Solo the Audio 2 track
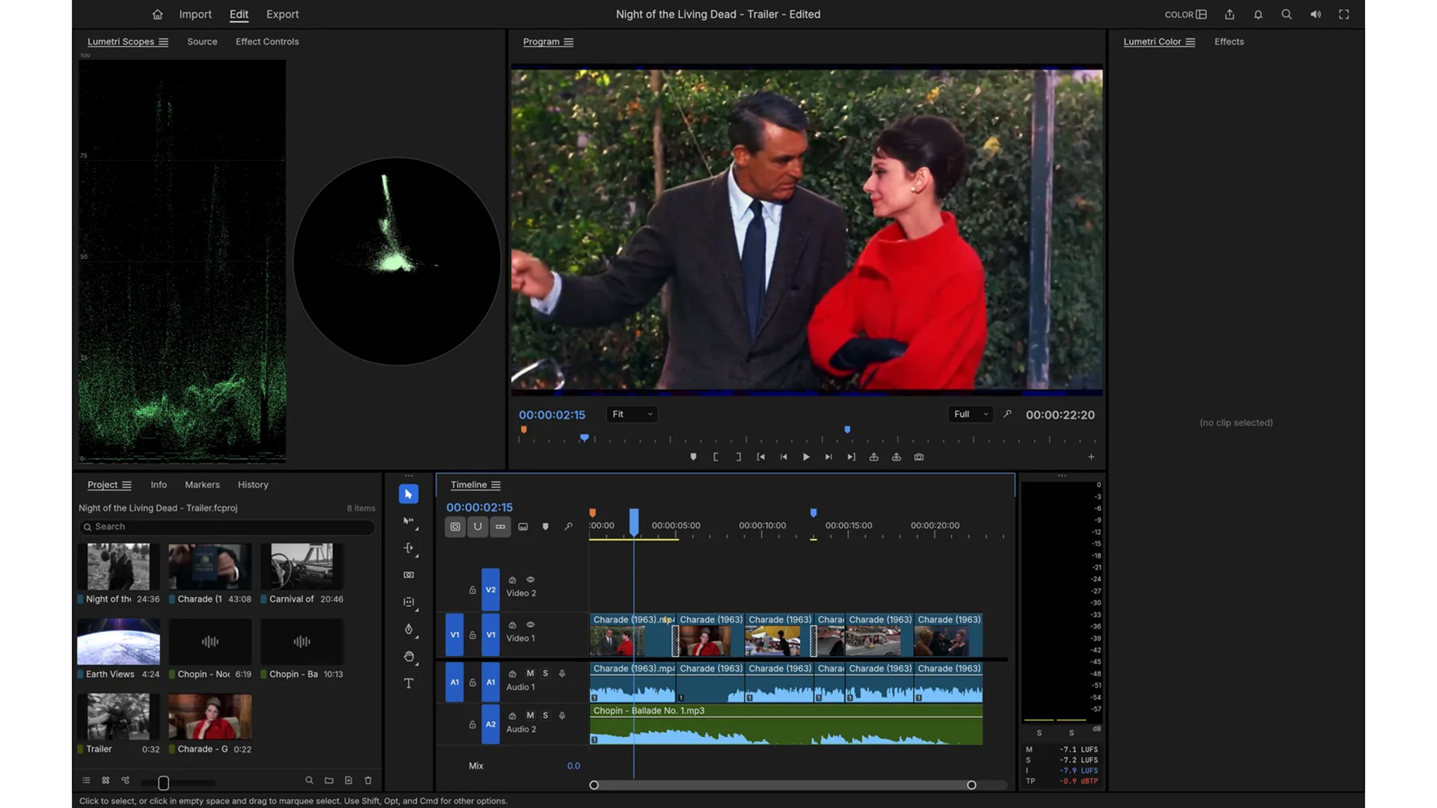The height and width of the screenshot is (808, 1437). (545, 715)
